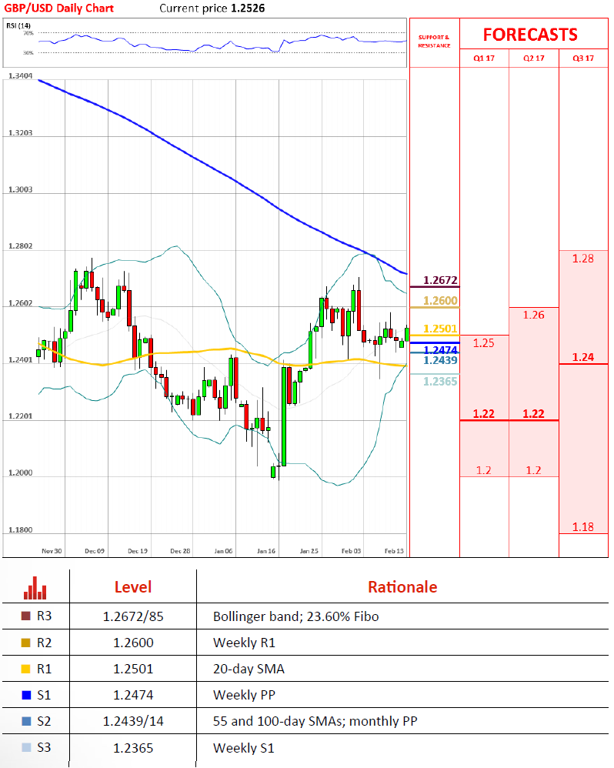Click the Support & Resistance column header
This screenshot has height=768, width=614.
(434, 41)
